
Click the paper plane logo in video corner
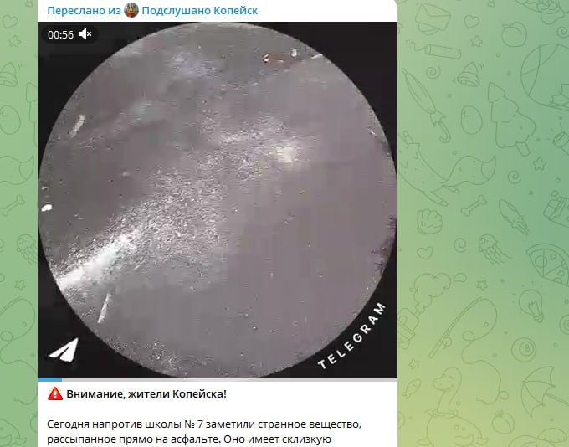[64, 350]
